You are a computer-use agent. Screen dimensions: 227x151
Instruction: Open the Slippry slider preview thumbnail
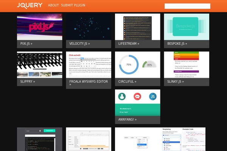click(x=39, y=65)
